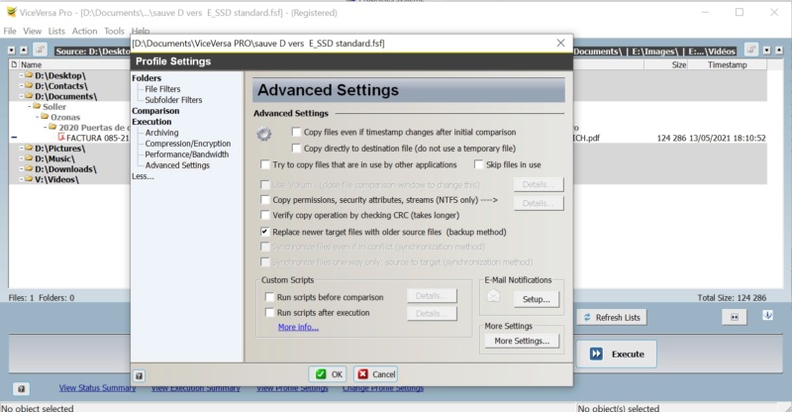The image size is (792, 412).
Task: Click the E-Mail Notifications envelope icon
Action: (493, 296)
